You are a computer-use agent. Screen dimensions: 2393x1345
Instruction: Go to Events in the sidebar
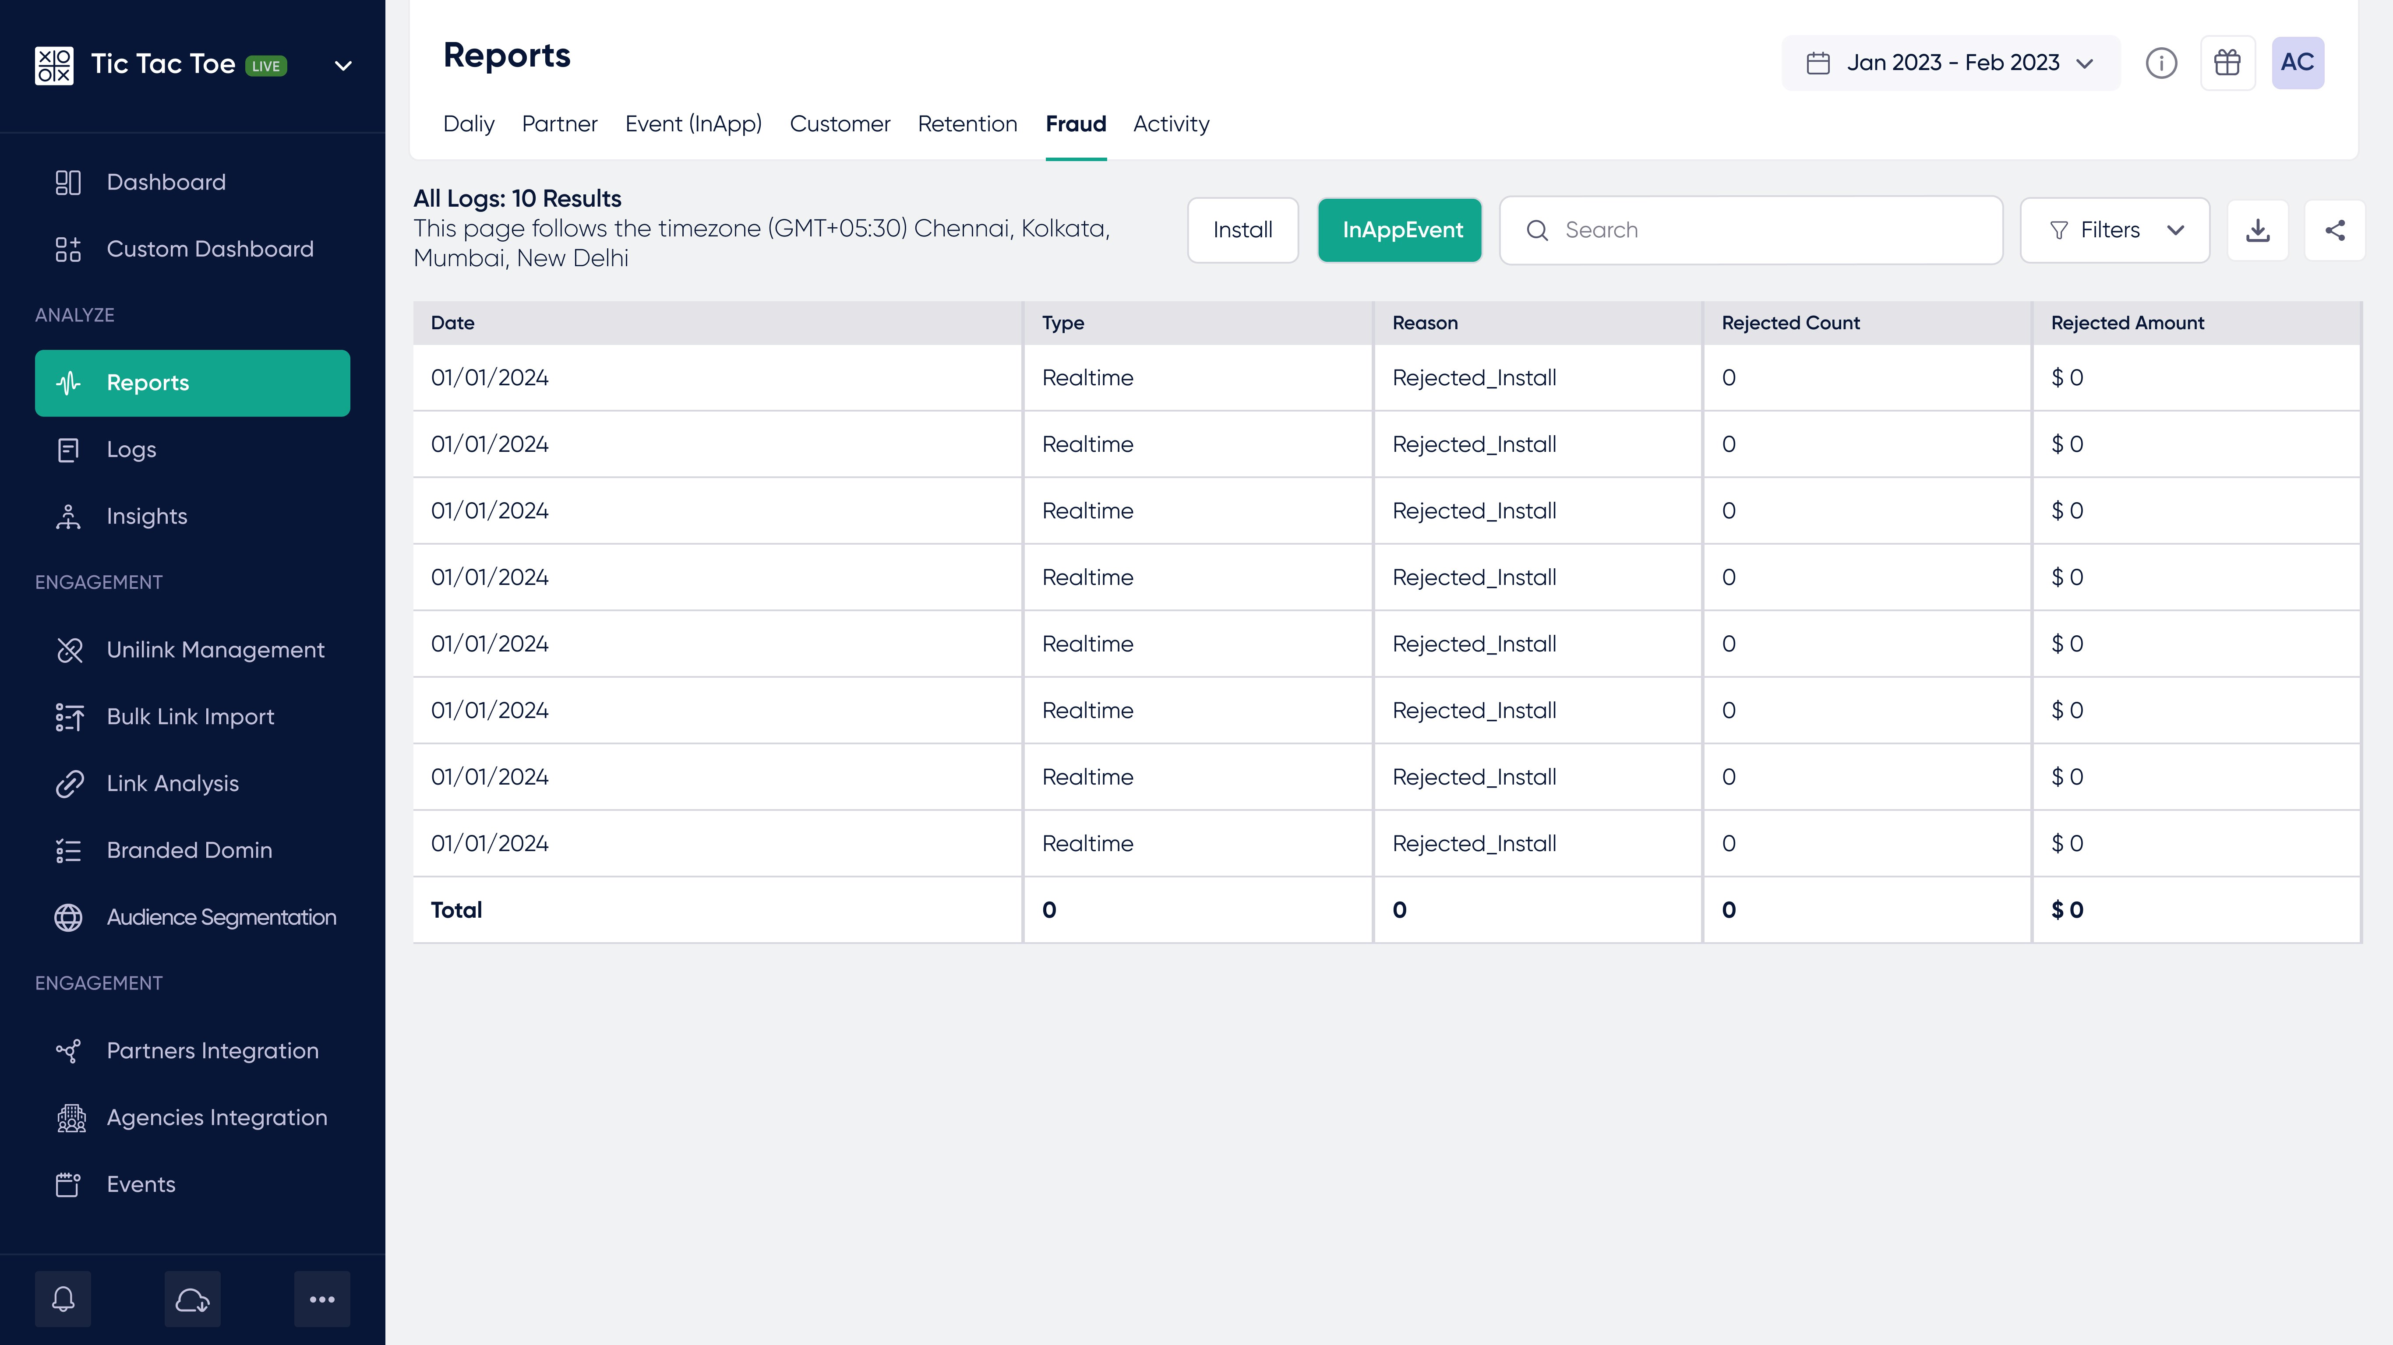coord(192,1185)
